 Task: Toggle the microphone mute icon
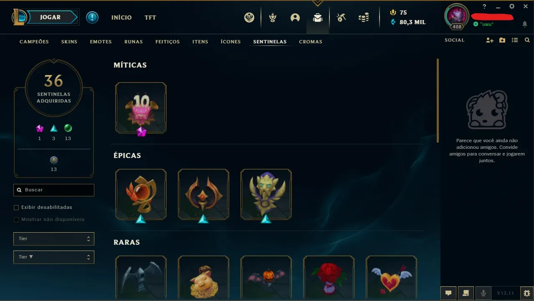[x=483, y=293]
